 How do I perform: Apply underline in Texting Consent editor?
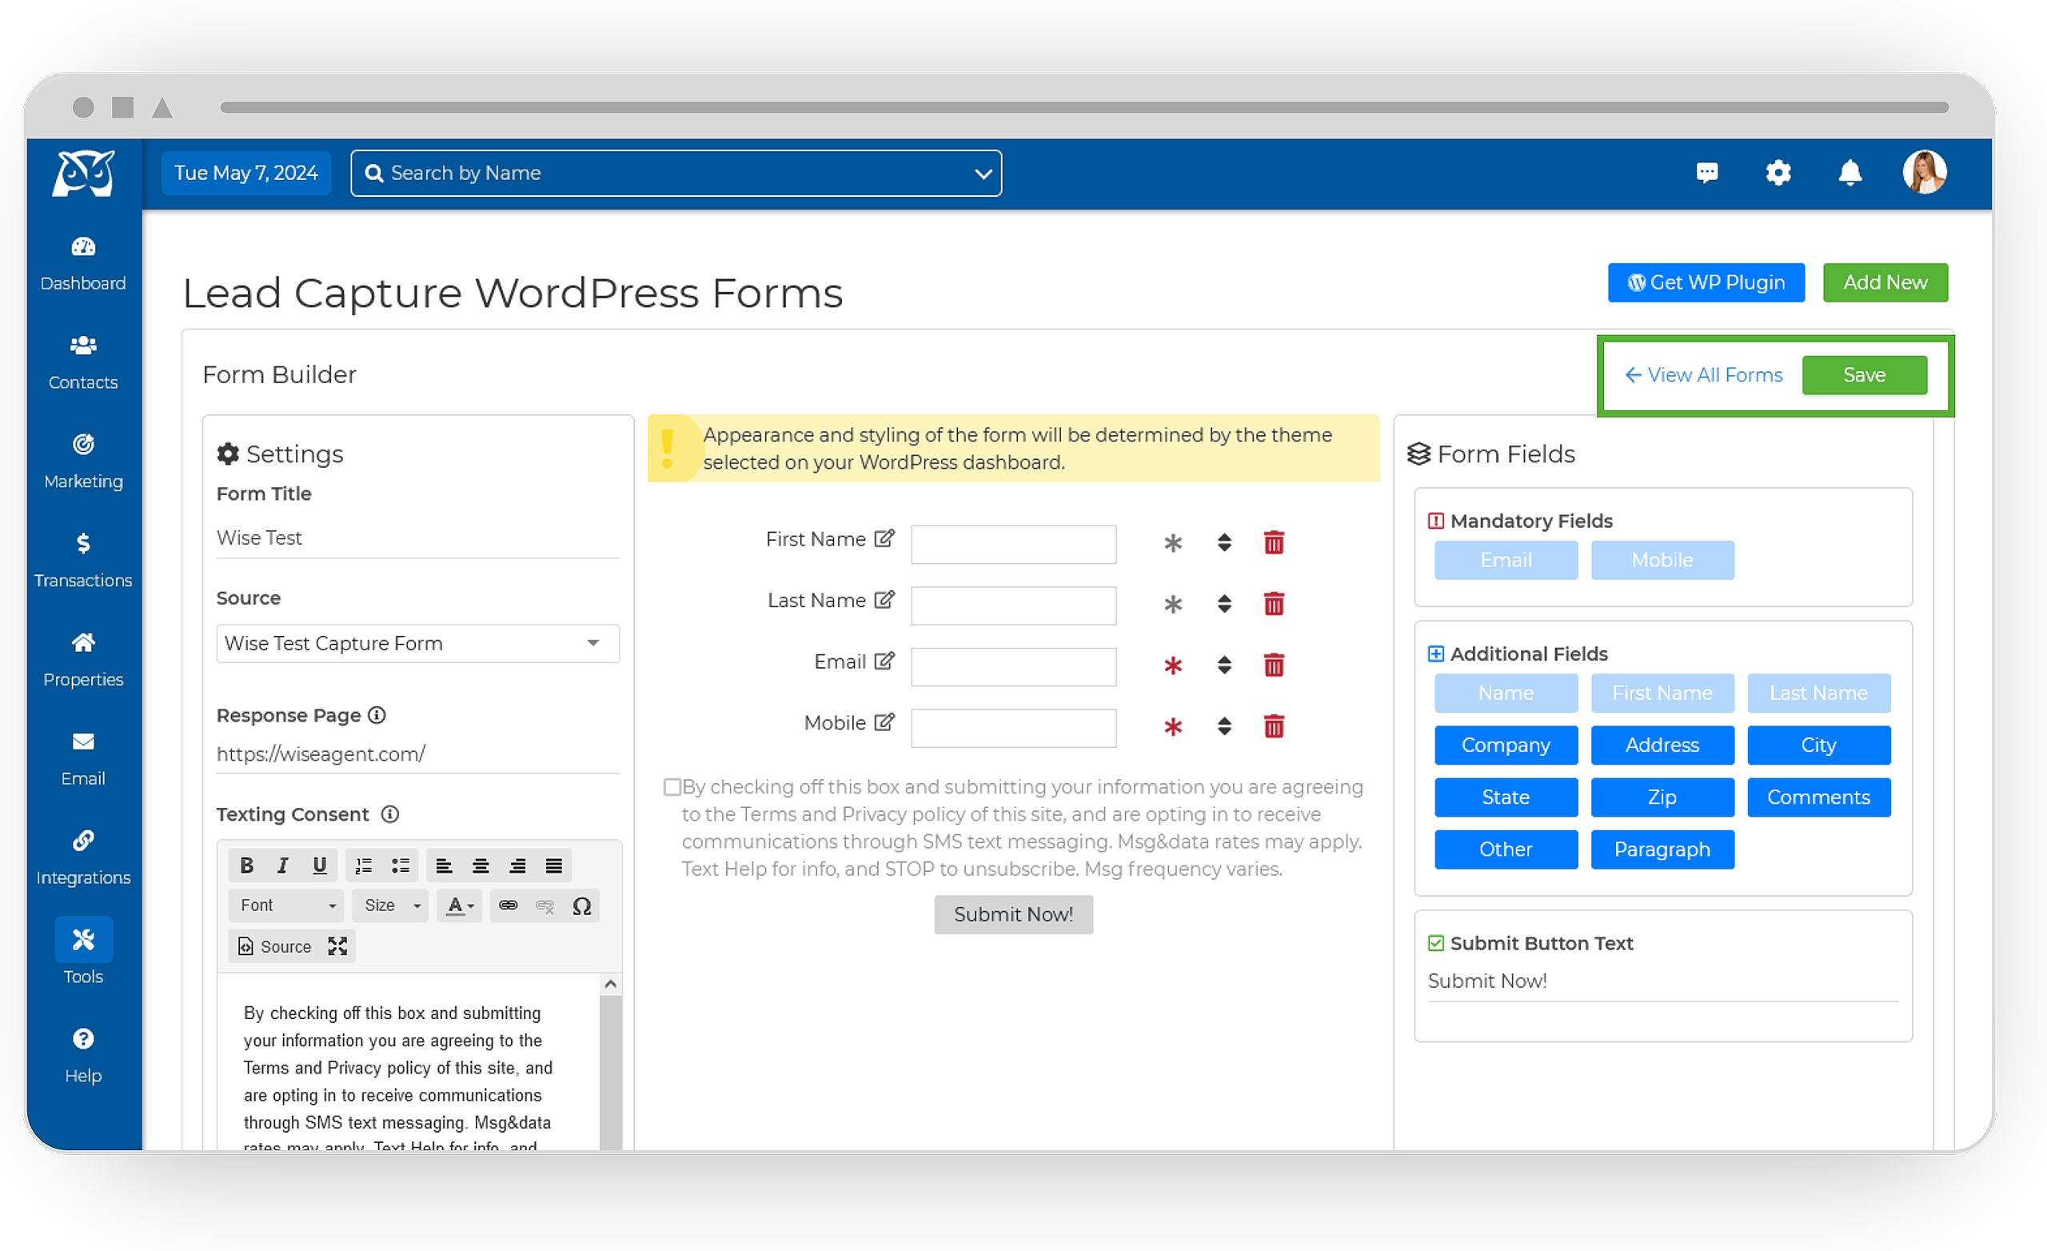pyautogui.click(x=319, y=865)
